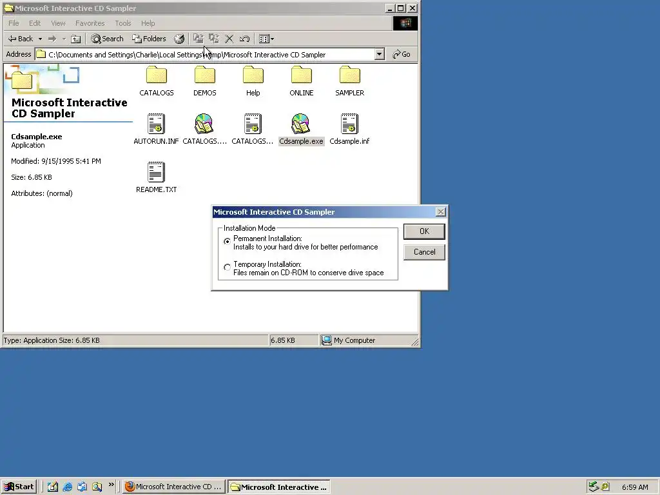
Task: Click the Delete toolbar icon
Action: pos(229,39)
